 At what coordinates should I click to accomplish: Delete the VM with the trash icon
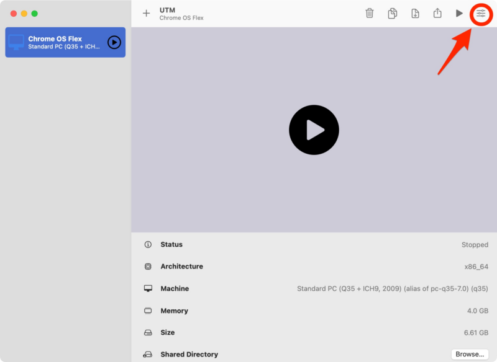coord(369,13)
